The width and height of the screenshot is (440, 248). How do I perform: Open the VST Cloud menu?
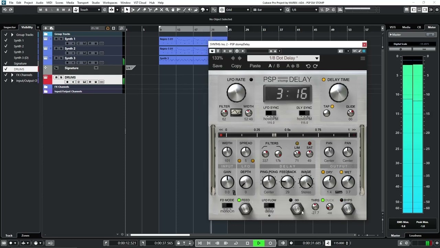[140, 3]
